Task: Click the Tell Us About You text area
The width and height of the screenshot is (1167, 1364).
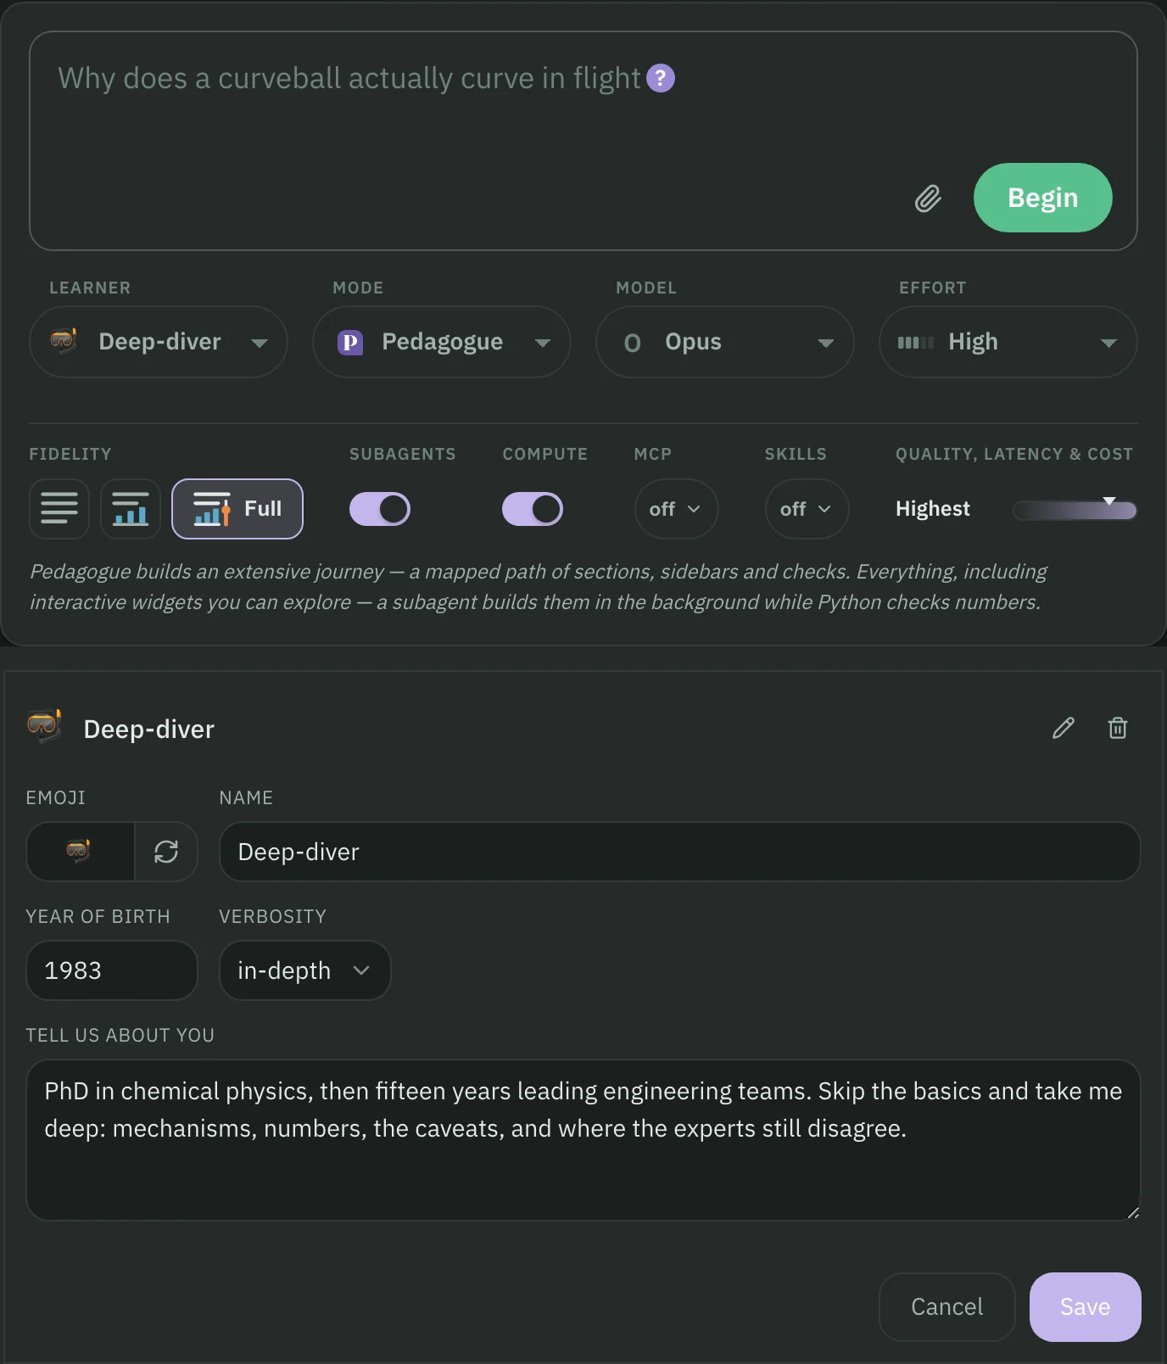Action: pos(583,1140)
